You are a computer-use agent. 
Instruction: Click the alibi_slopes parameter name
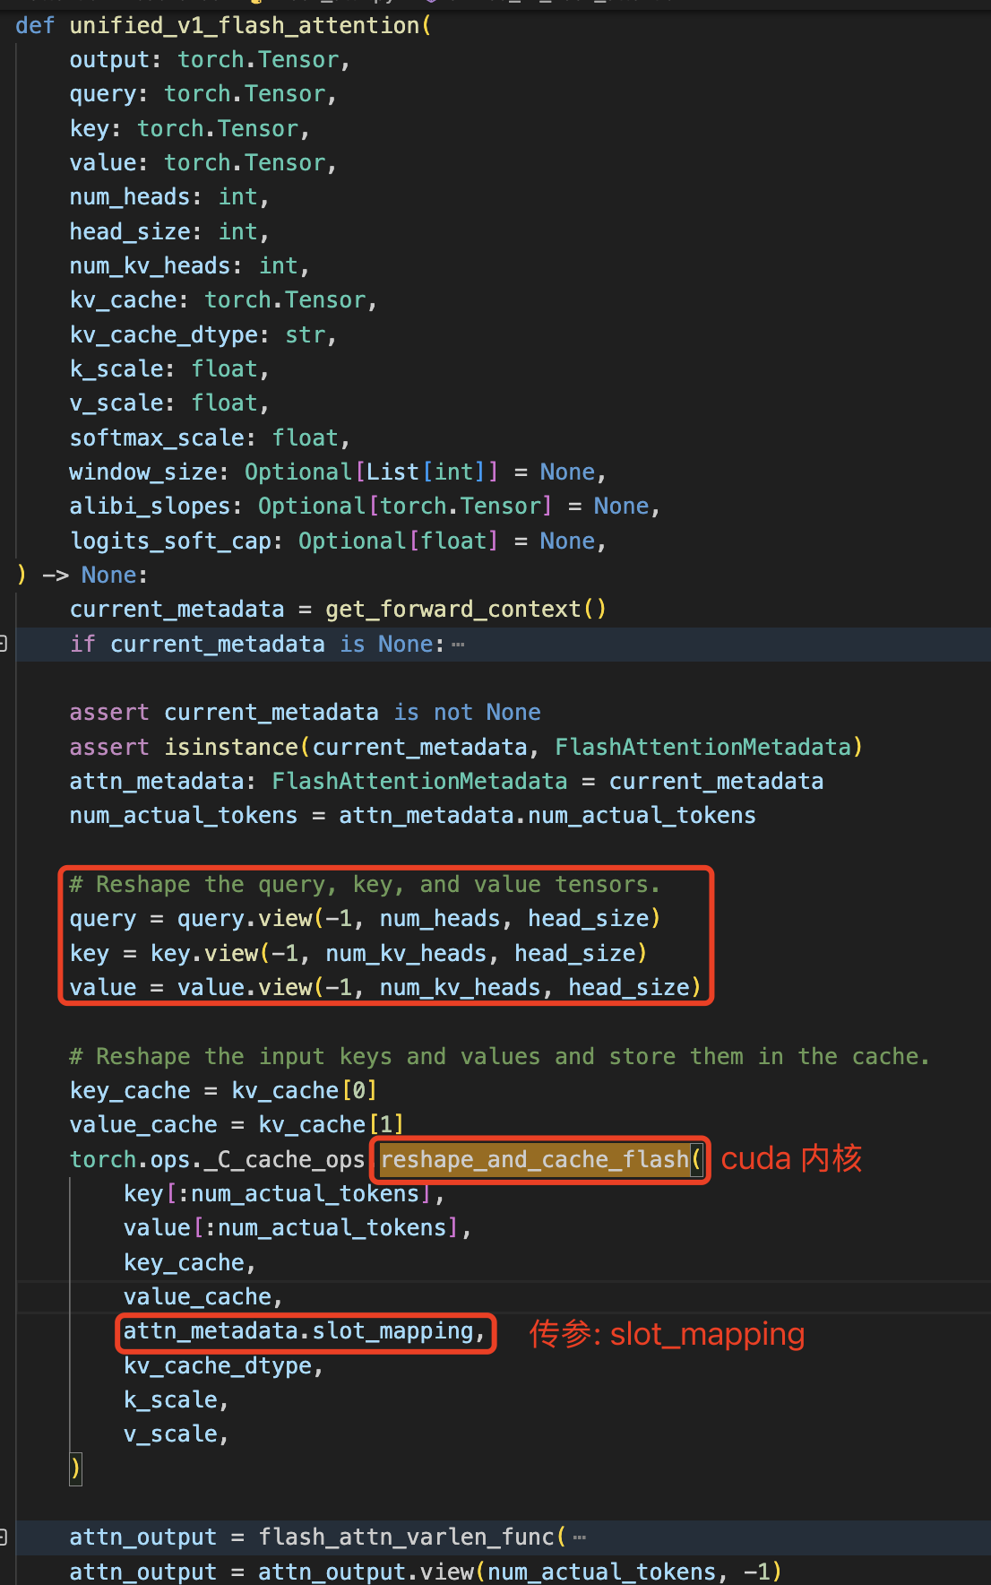[150, 507]
